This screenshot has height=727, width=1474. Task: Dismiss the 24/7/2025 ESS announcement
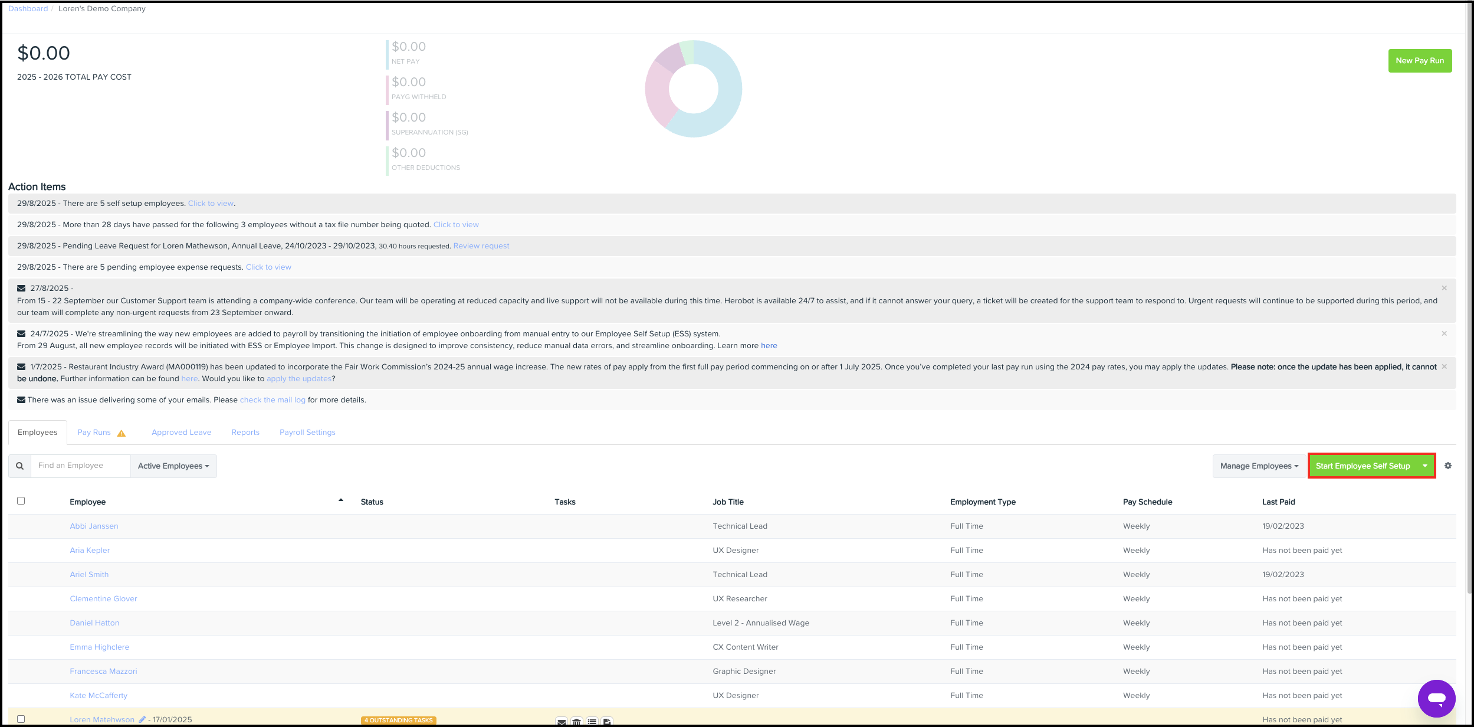coord(1445,334)
